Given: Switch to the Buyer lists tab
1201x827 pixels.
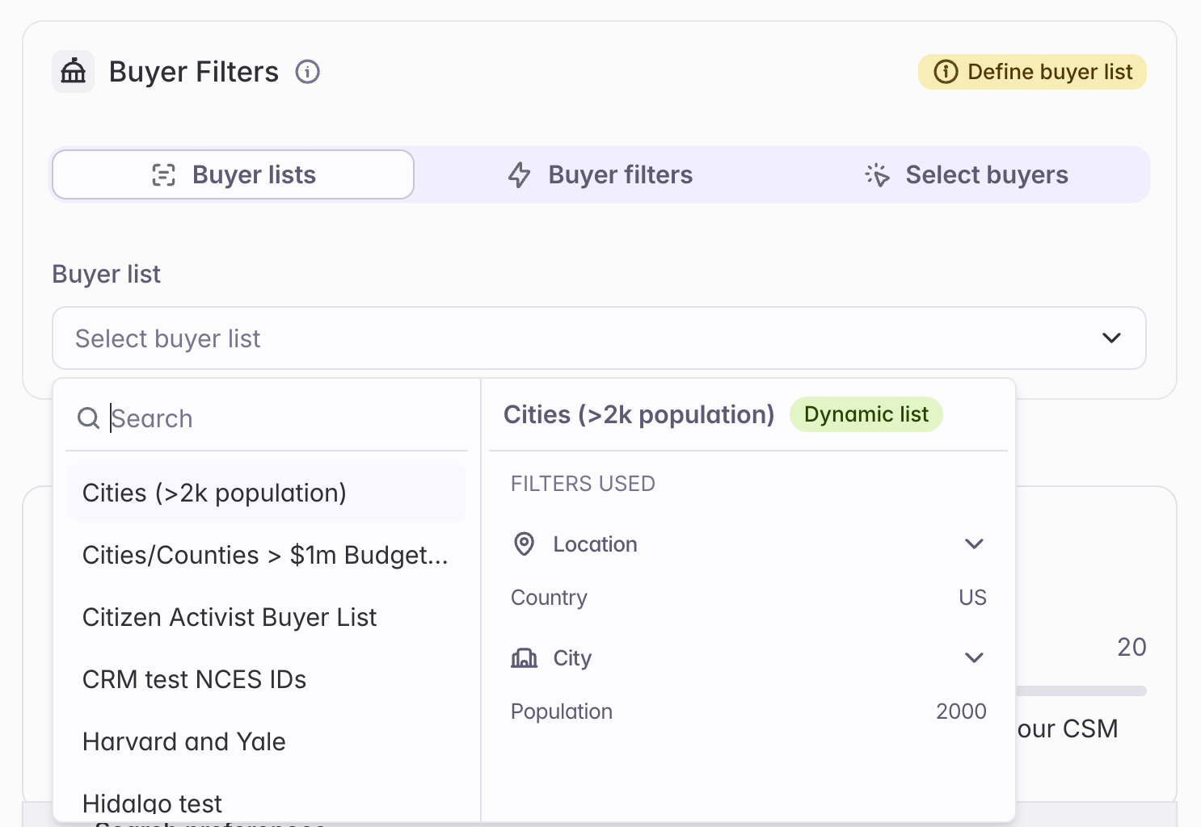Looking at the screenshot, I should tap(234, 174).
